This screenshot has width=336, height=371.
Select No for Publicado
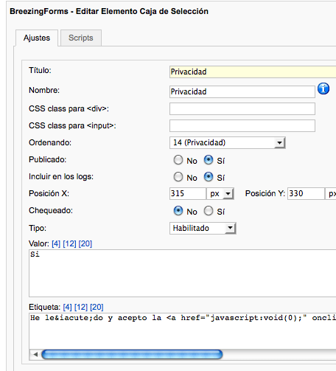click(x=178, y=160)
